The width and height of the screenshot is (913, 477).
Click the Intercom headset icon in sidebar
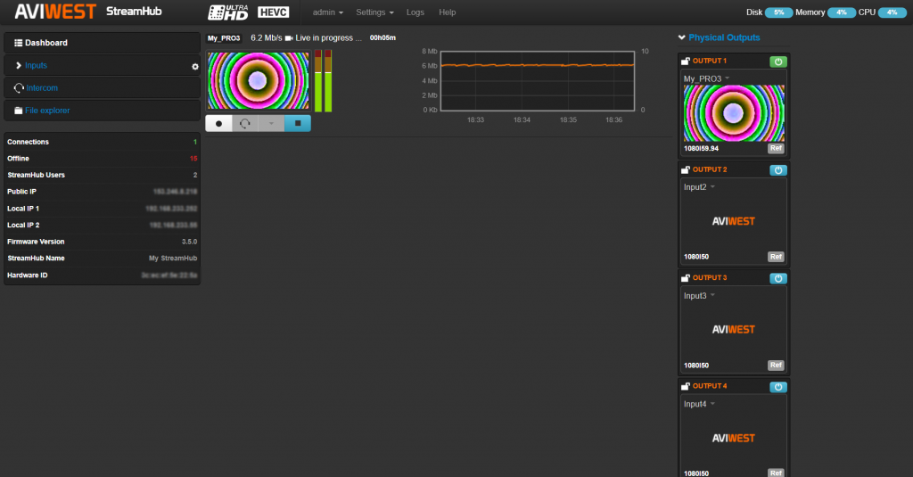19,88
